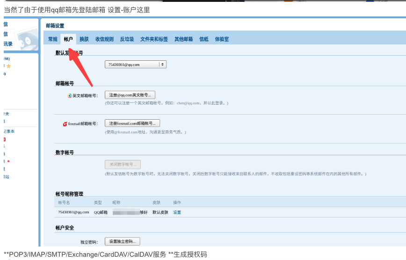Click the red dot item in sidebar
This screenshot has width=406, height=260.
pyautogui.click(x=8, y=161)
